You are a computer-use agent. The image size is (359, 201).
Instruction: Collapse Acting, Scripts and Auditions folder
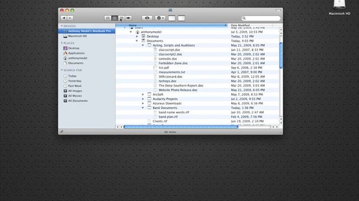point(143,45)
